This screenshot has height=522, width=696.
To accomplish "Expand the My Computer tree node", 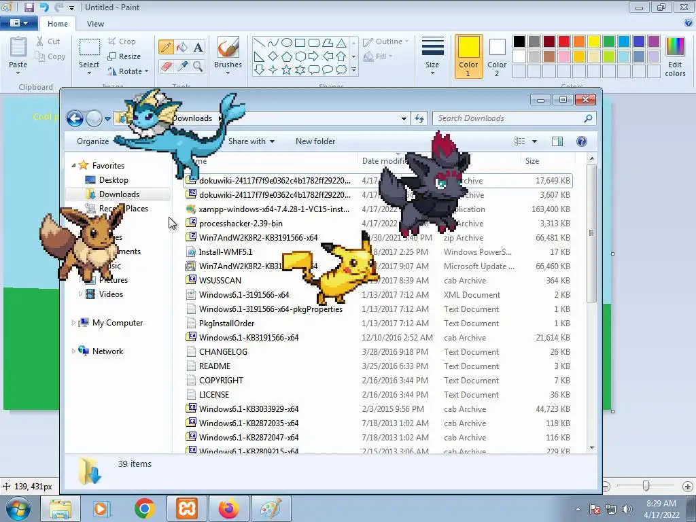I will (x=73, y=323).
